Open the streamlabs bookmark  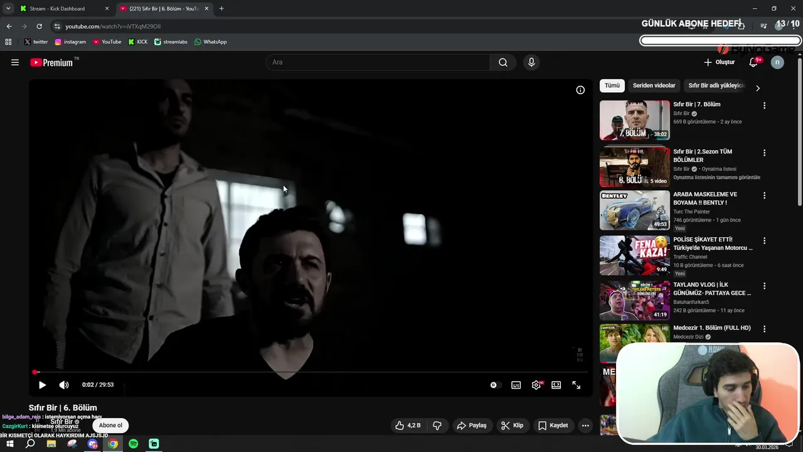[171, 42]
